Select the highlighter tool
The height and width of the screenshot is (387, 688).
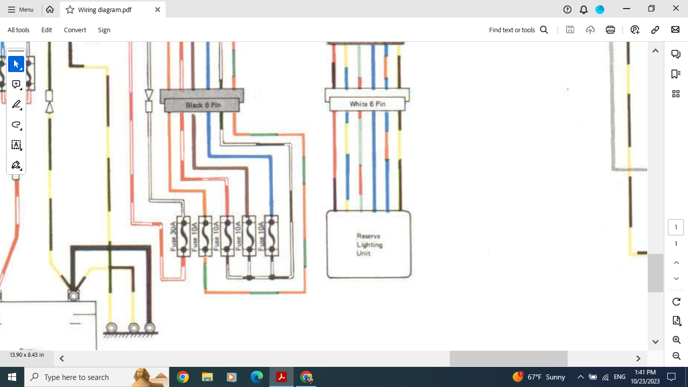click(x=16, y=104)
